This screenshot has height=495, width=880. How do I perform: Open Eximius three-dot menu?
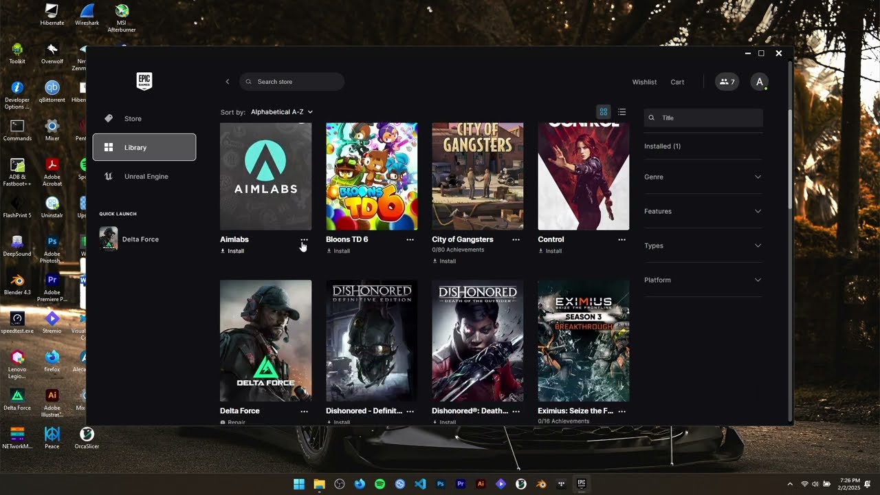tap(621, 410)
